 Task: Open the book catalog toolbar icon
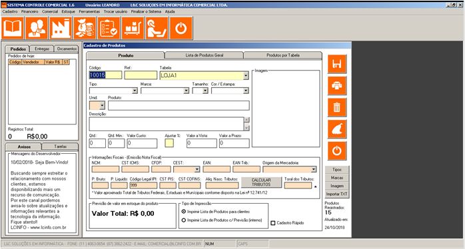(x=13, y=28)
